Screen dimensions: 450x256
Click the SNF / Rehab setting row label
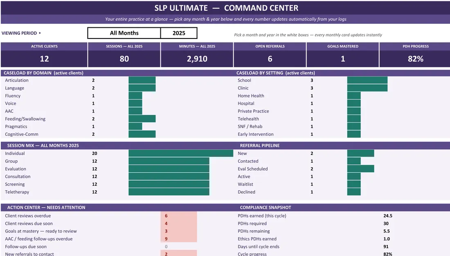(x=250, y=126)
